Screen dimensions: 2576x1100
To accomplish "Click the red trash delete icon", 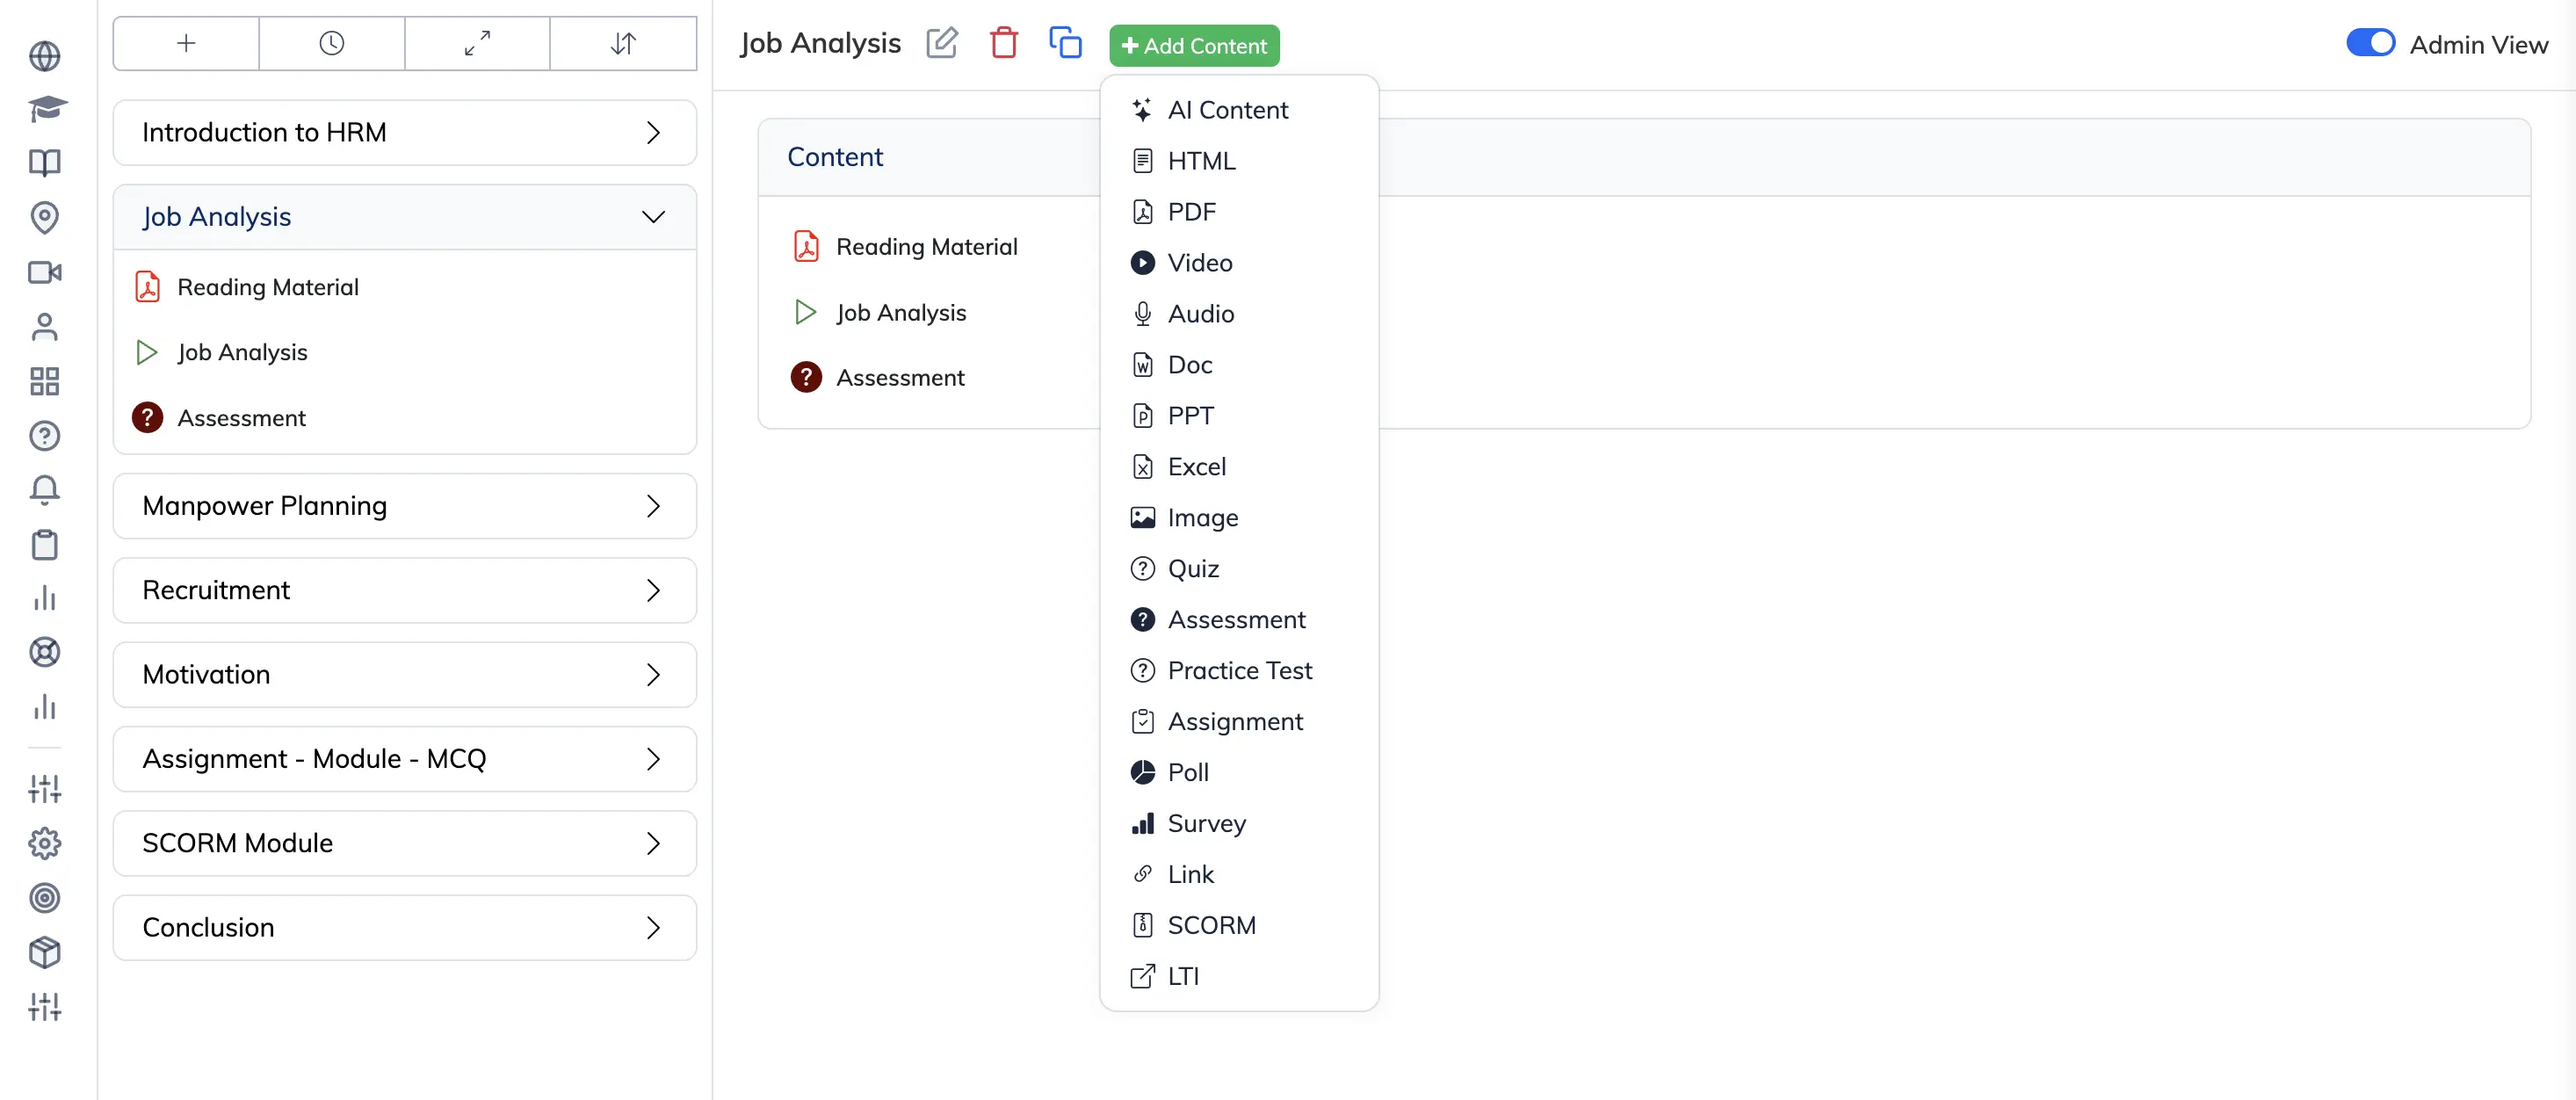I will 1004,43.
